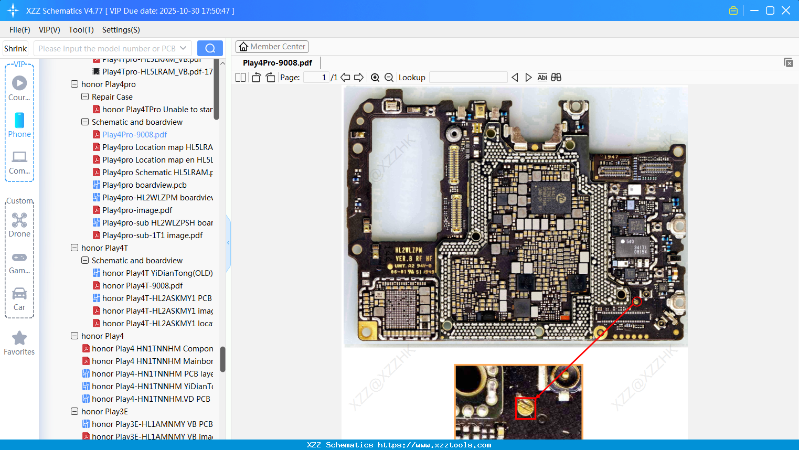This screenshot has width=799, height=450.
Task: Collapse the honor Play4pro node
Action: pos(74,84)
